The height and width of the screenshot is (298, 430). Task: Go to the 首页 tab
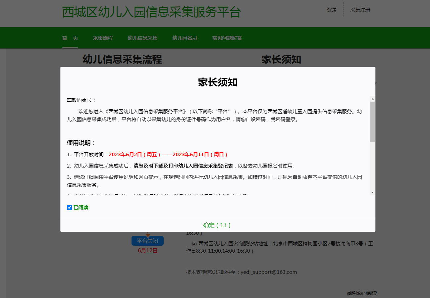point(70,38)
